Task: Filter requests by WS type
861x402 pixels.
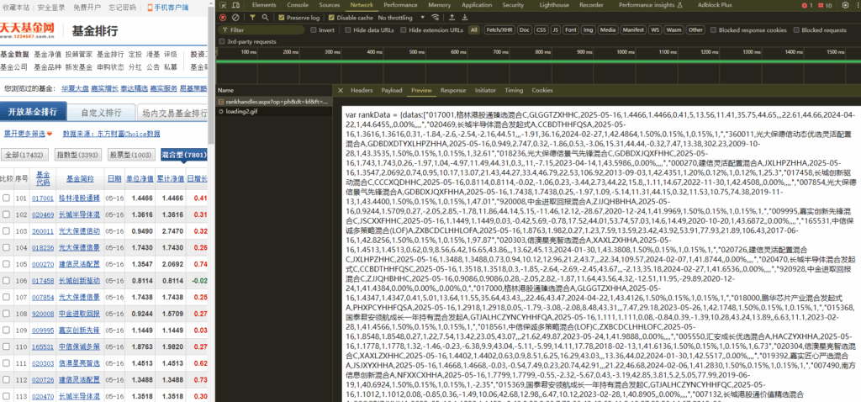Action: pos(654,30)
